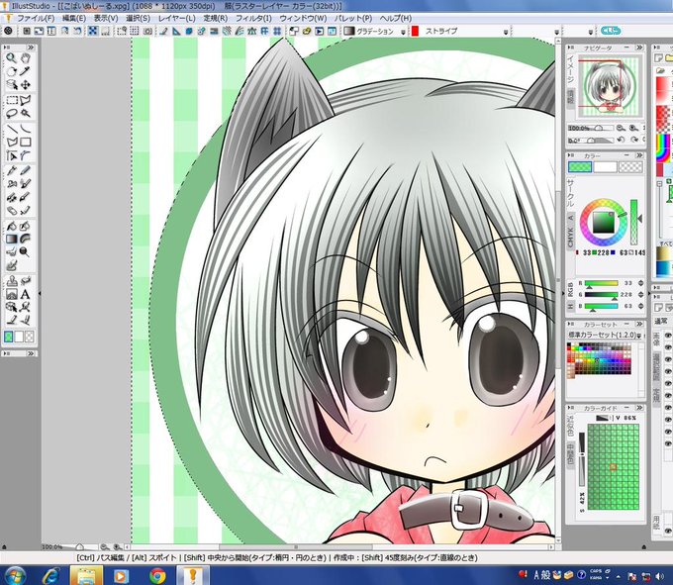Screen dimensions: 673x585
Task: Select the straight Line drawing tool
Action: point(12,129)
